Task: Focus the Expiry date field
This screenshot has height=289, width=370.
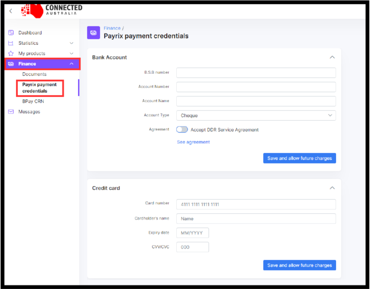Action: click(193, 233)
